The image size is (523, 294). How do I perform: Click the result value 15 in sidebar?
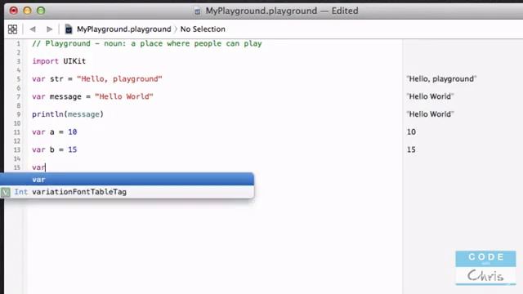(x=411, y=149)
